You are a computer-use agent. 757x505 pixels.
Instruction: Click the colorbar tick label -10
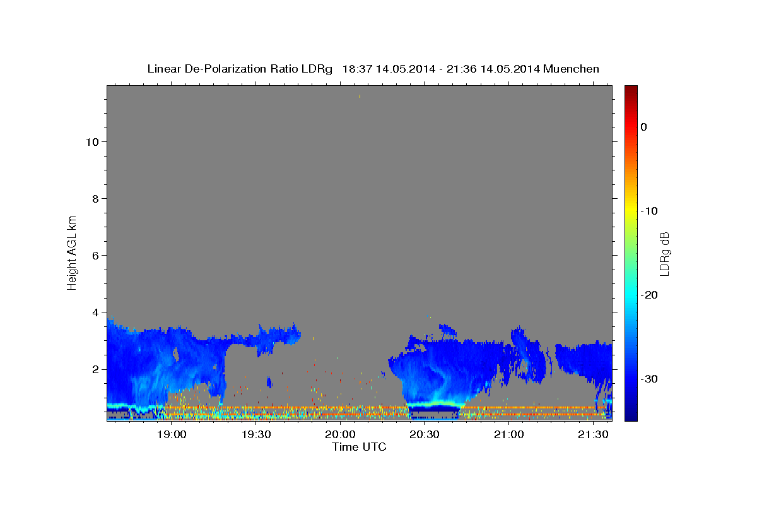(649, 211)
